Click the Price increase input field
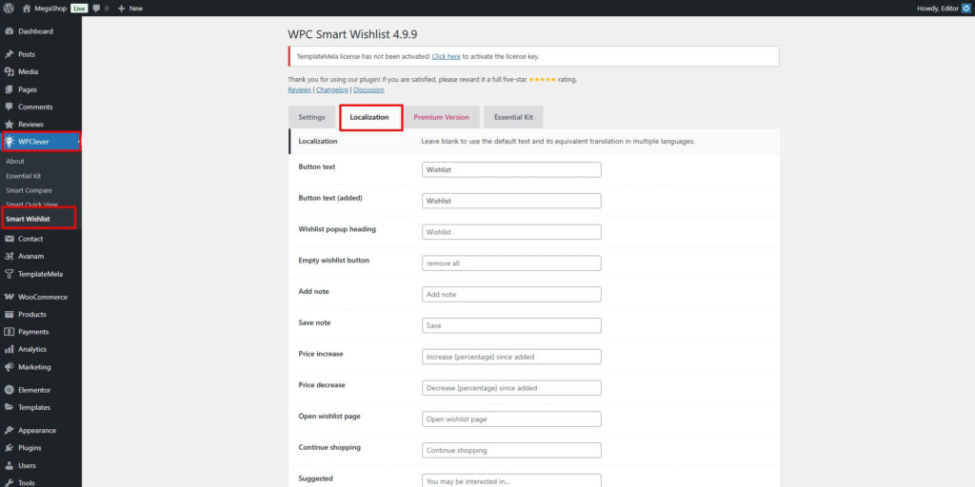 (511, 357)
